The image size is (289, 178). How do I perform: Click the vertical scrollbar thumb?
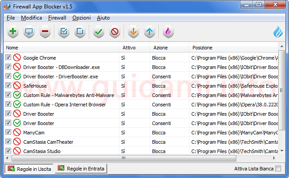281,90
